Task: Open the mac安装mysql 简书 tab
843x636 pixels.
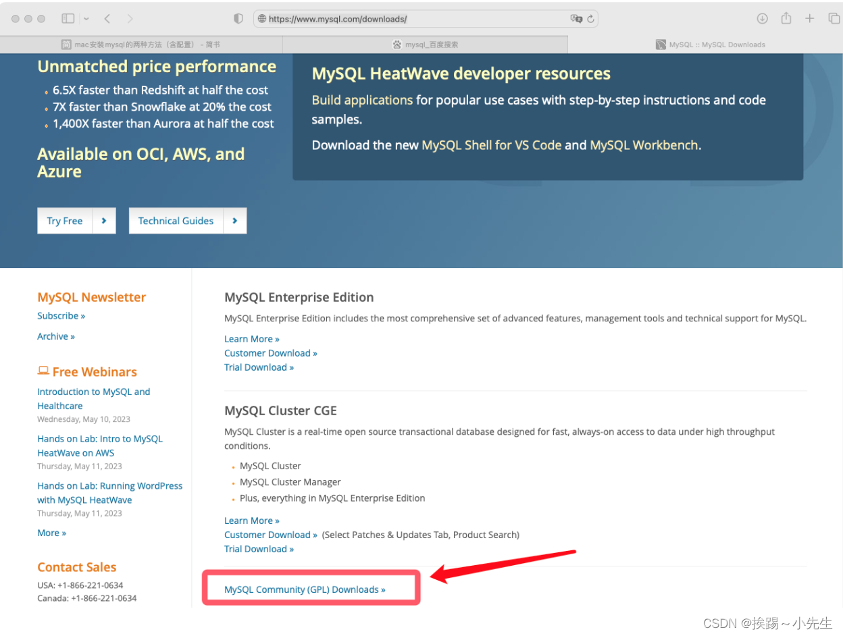Action: pos(142,44)
